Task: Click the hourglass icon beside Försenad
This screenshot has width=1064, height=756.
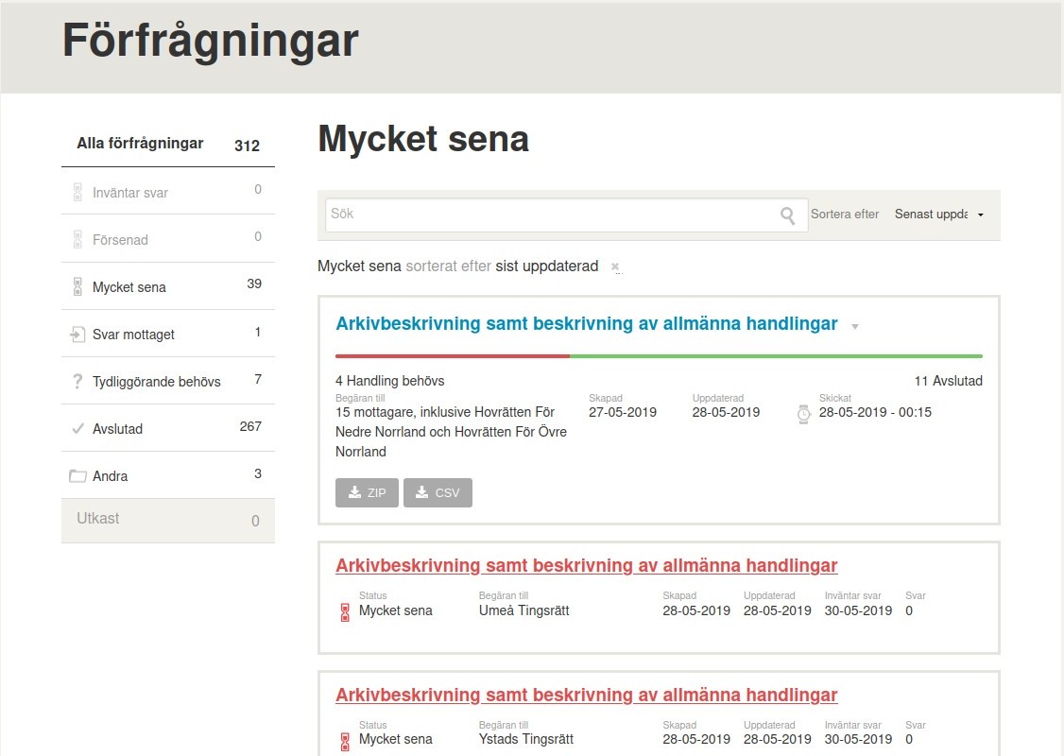Action: (77, 240)
